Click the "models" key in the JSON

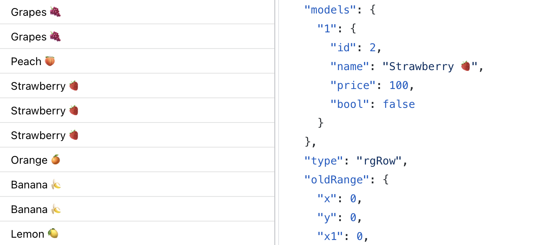[x=330, y=10]
